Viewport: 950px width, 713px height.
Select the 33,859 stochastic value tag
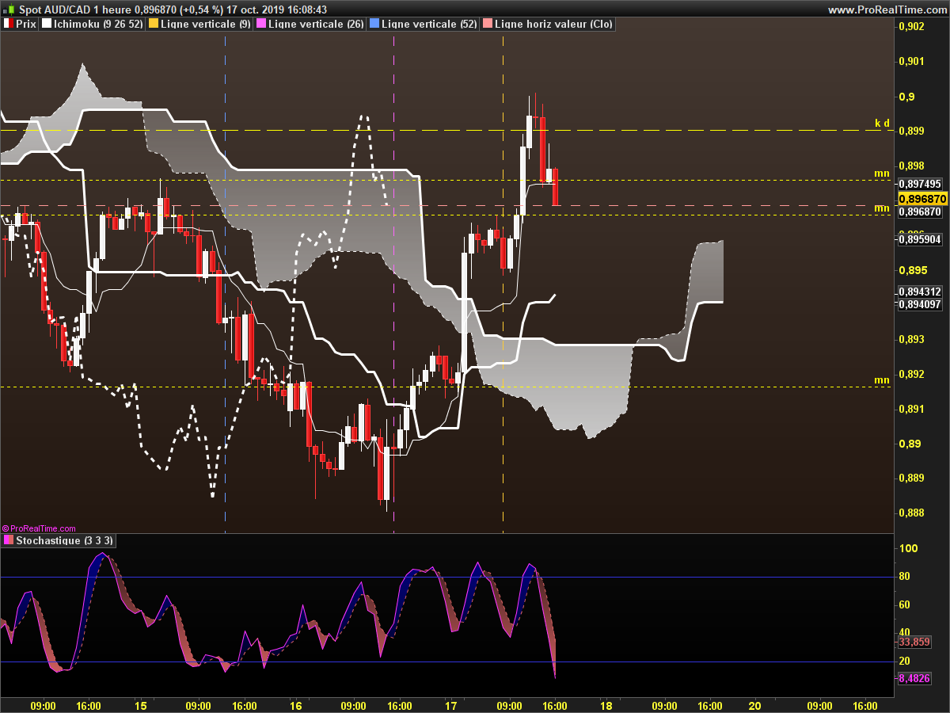[914, 642]
